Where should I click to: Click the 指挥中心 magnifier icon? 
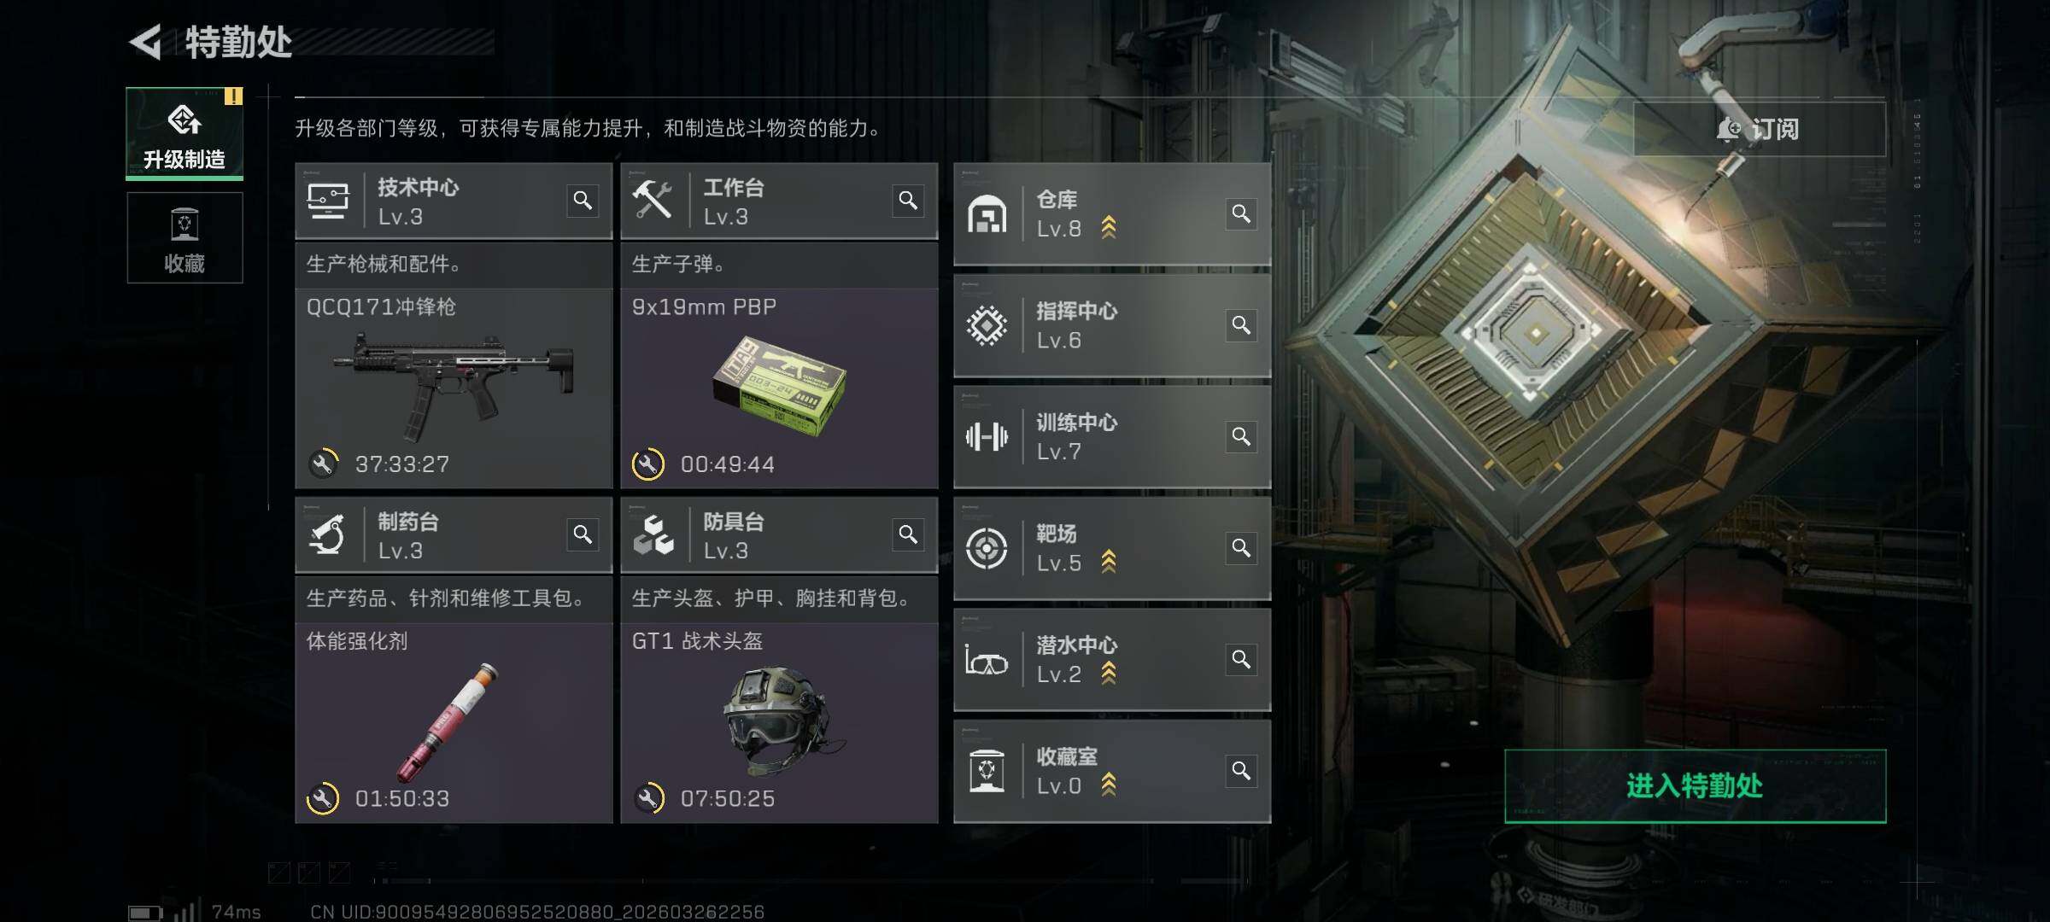point(1241,325)
